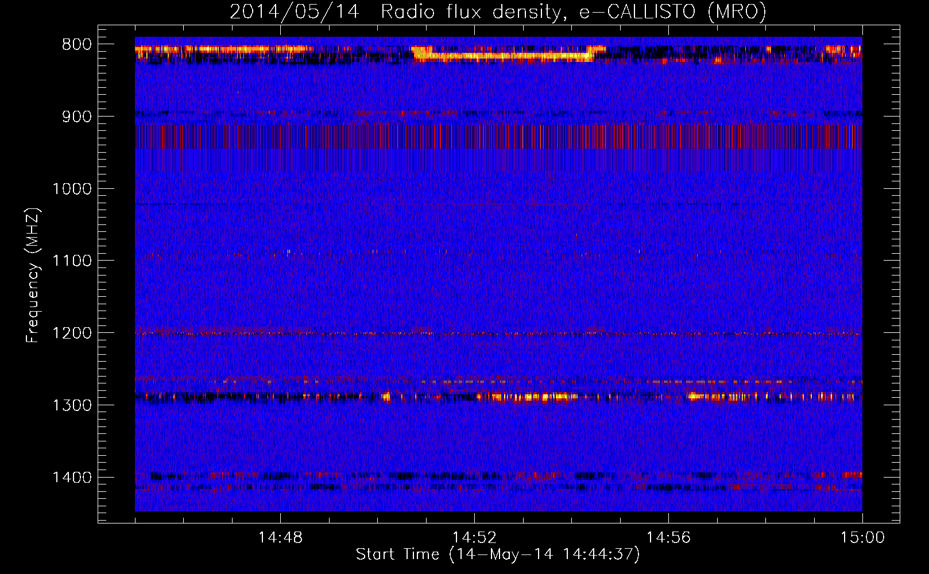This screenshot has width=929, height=574.
Task: Select the 900 frequency axis label
Action: [76, 117]
